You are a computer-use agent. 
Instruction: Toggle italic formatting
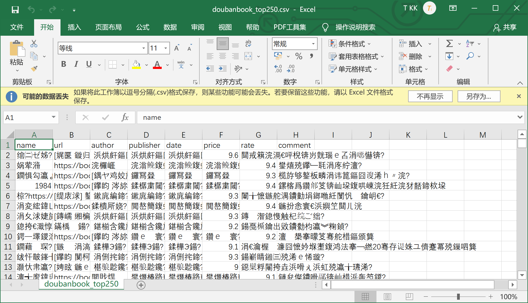point(76,64)
